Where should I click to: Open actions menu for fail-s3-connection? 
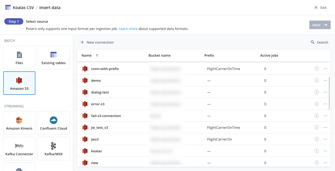325,116
